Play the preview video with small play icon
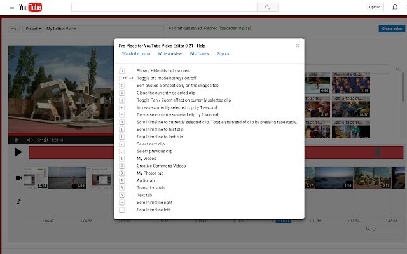Viewport: 407px width, 254px height. tap(17, 140)
